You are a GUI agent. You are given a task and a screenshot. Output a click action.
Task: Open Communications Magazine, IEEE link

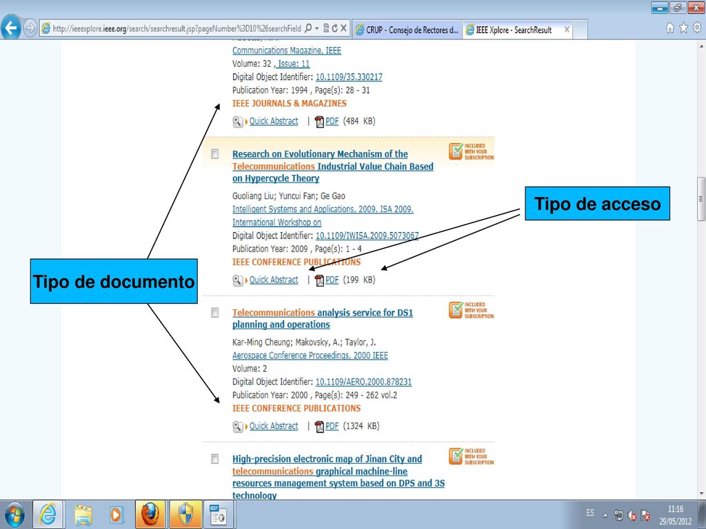[287, 50]
